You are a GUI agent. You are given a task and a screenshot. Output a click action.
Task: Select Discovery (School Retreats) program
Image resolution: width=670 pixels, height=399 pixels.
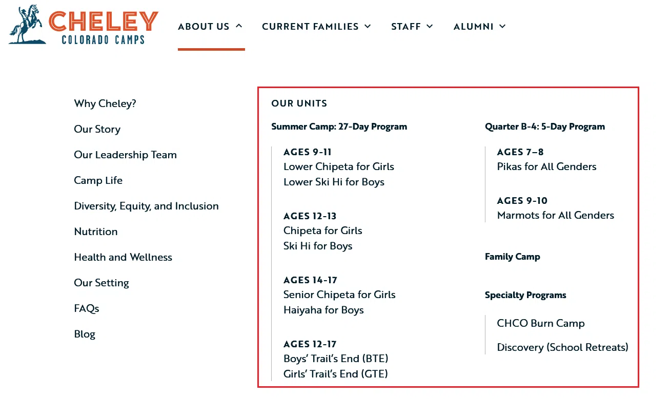562,347
